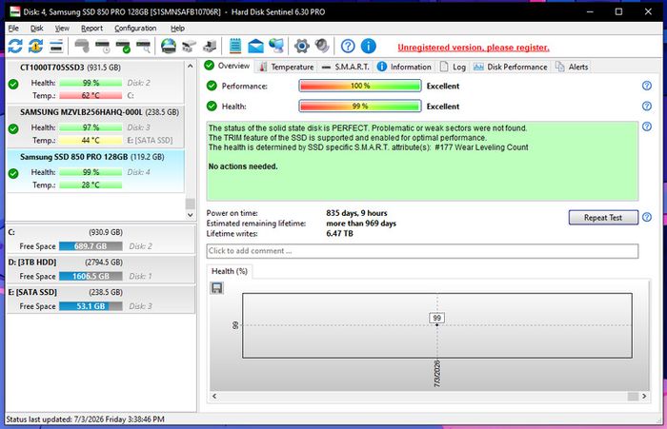This screenshot has width=667, height=429.
Task: Click health graph scroll left arrow
Action: 214,396
